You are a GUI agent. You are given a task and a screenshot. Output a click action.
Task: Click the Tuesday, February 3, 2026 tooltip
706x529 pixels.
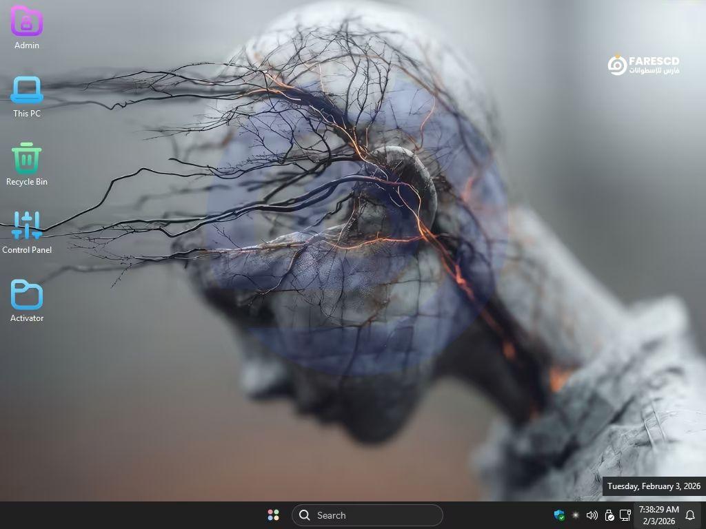click(654, 486)
